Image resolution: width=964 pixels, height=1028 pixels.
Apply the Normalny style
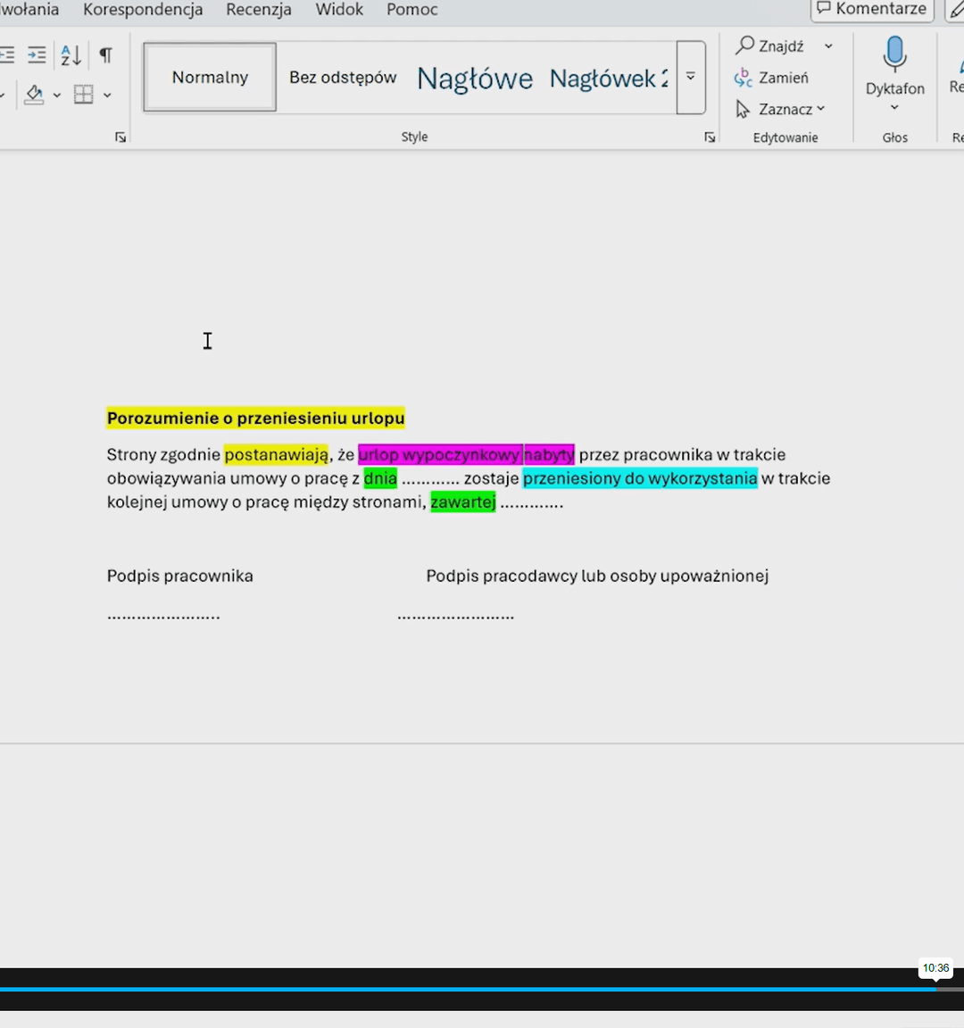pyautogui.click(x=210, y=78)
